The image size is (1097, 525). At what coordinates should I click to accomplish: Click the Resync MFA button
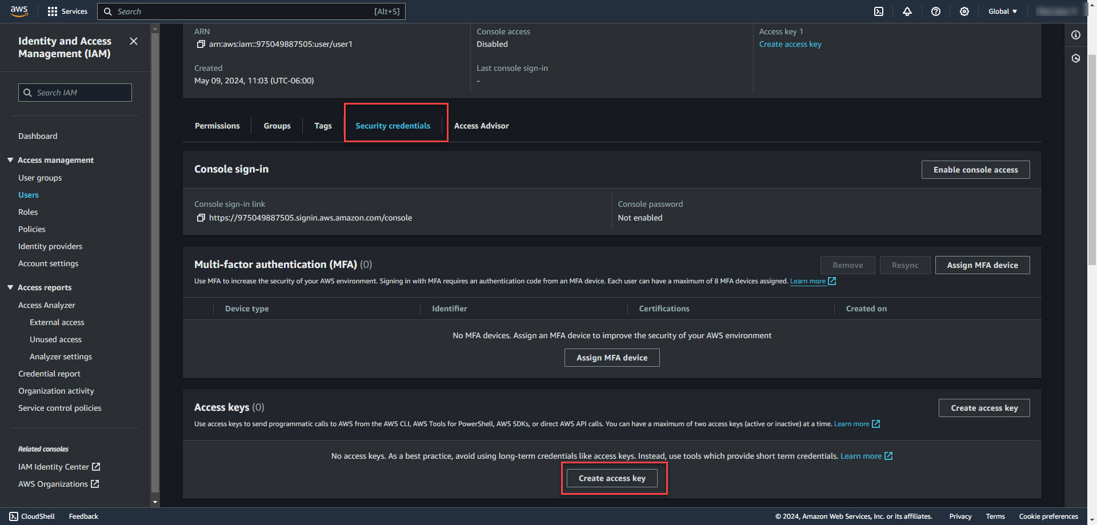click(x=905, y=265)
